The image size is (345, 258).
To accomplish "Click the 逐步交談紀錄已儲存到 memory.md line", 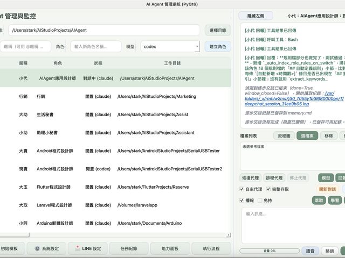I will click(278, 113).
